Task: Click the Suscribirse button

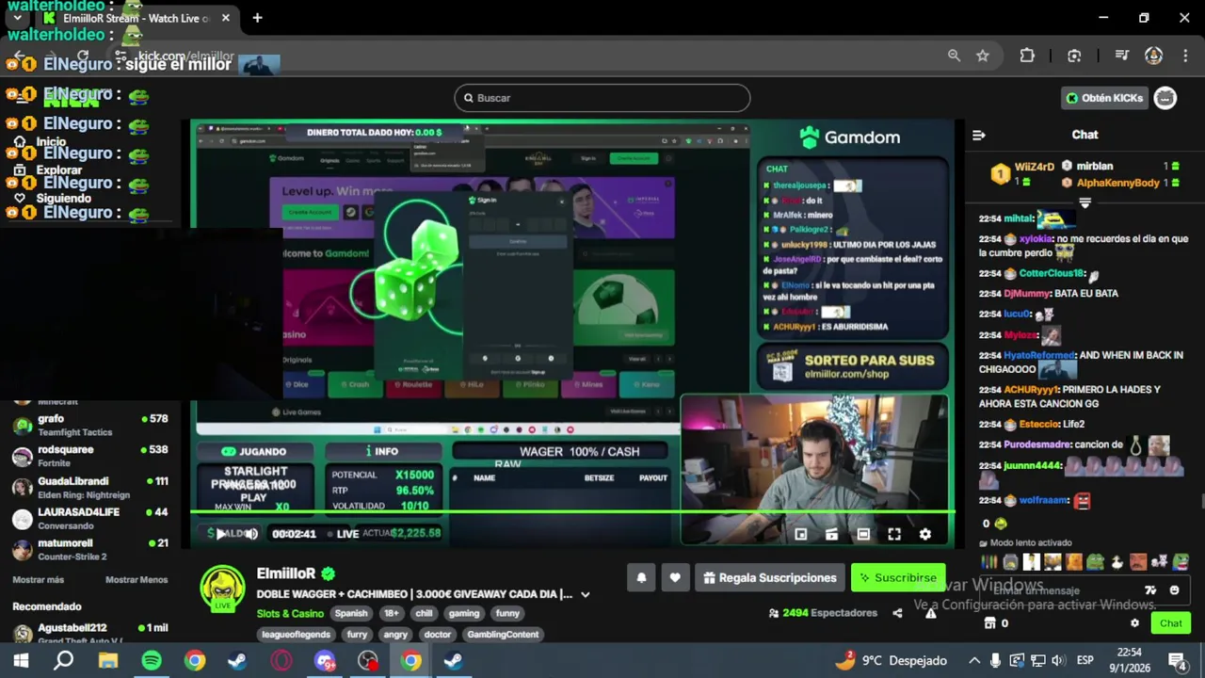Action: click(x=898, y=578)
